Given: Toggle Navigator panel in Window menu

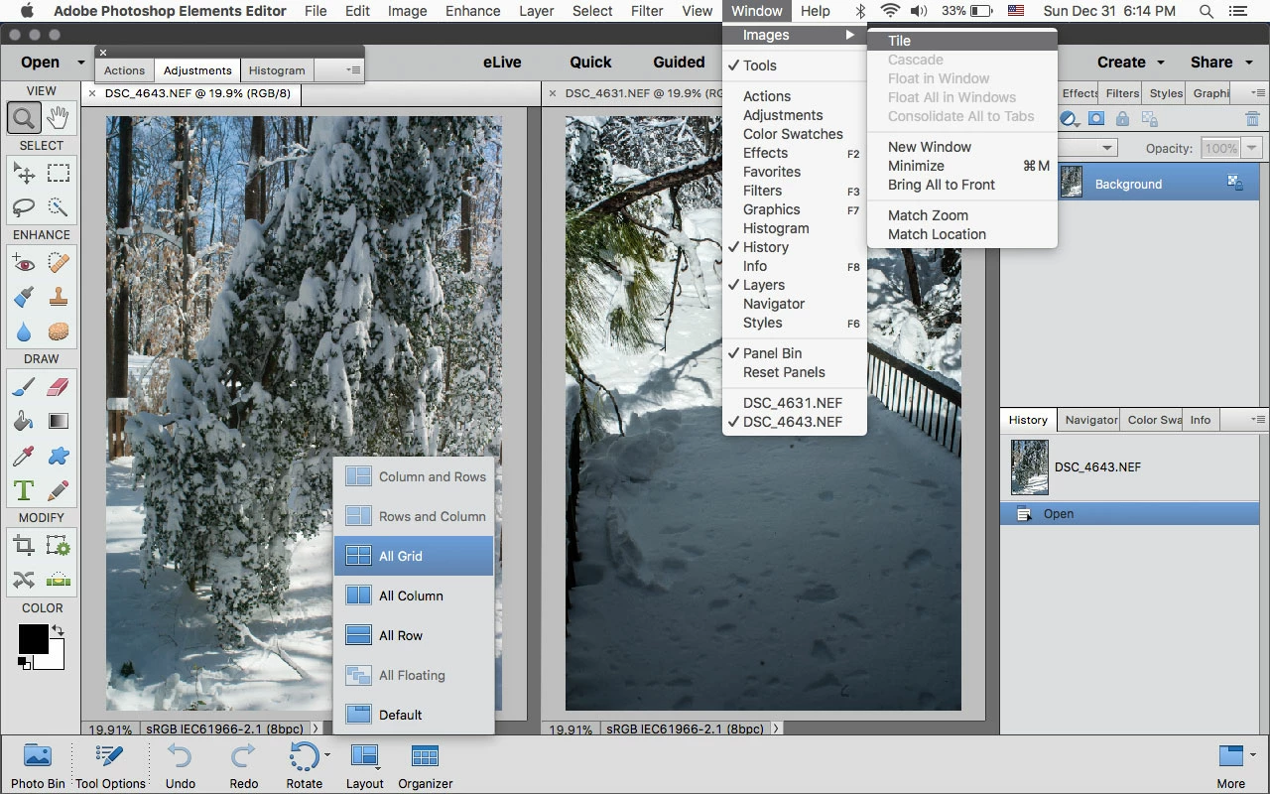Looking at the screenshot, I should tap(795, 304).
